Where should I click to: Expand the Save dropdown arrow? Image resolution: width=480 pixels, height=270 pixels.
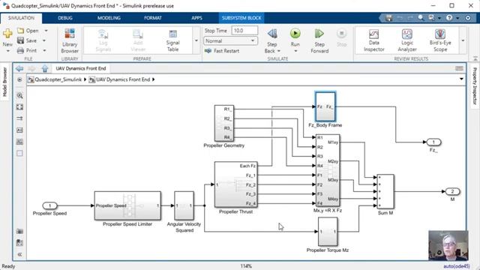(x=44, y=40)
